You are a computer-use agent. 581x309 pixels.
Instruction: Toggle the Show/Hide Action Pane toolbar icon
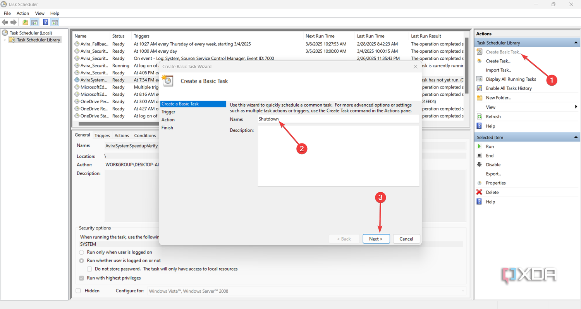coord(55,22)
